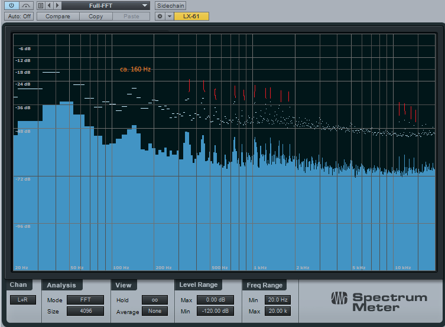Toggle the plugin power bypass button

tap(12, 5)
